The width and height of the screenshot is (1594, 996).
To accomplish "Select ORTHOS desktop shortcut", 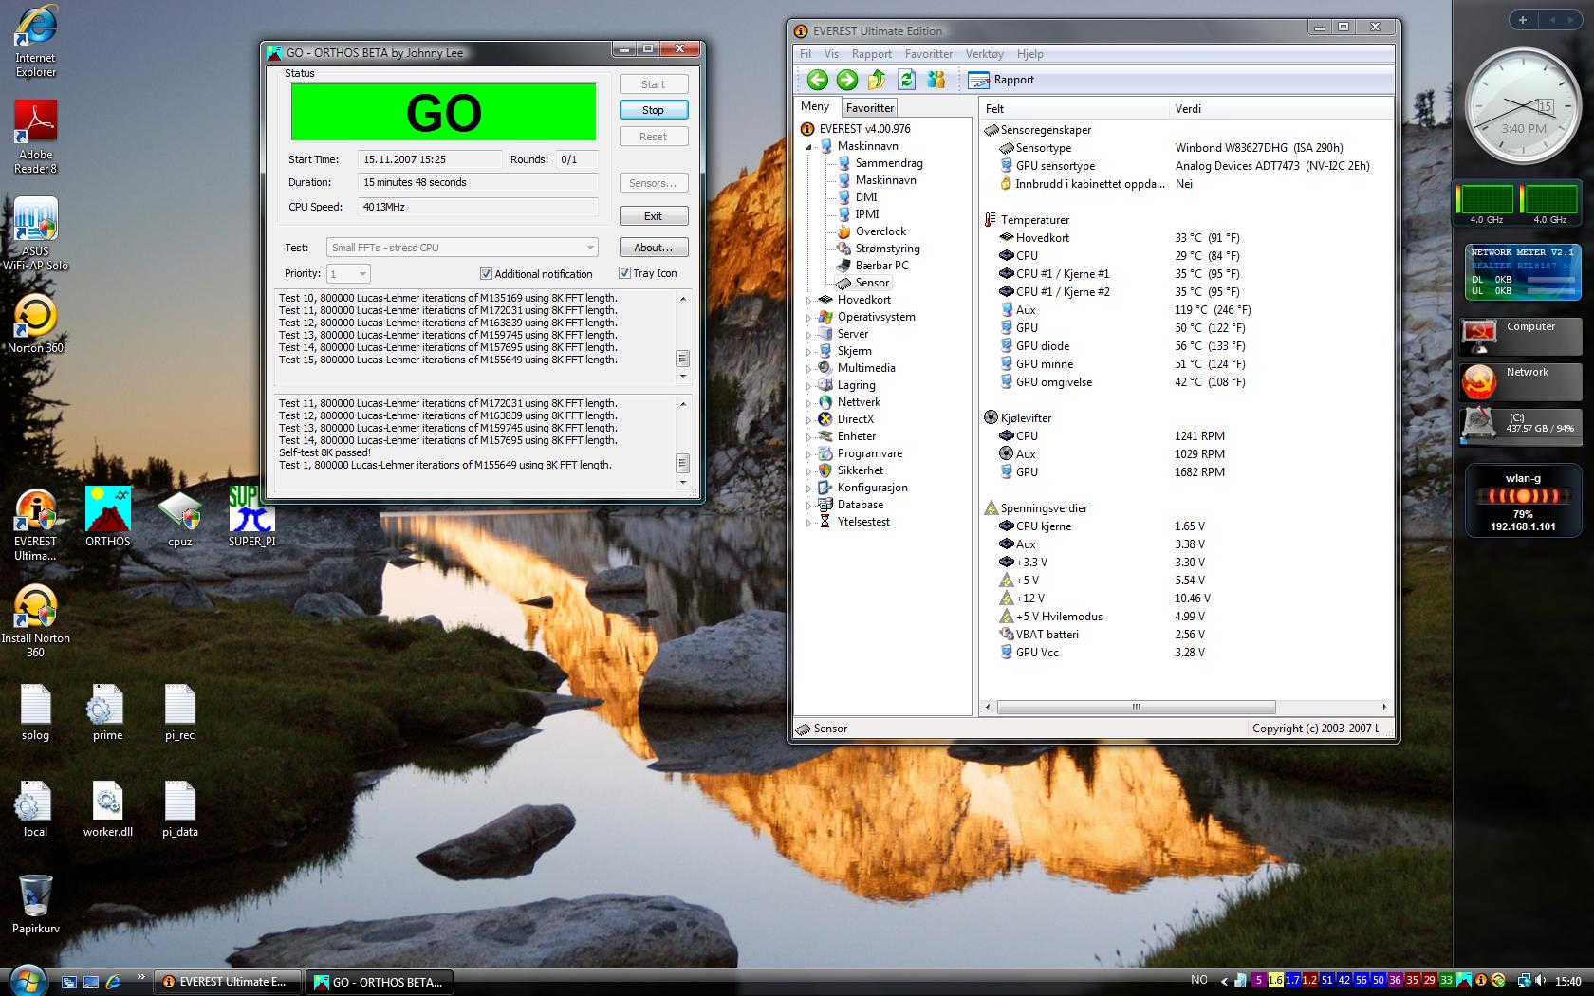I will [107, 517].
